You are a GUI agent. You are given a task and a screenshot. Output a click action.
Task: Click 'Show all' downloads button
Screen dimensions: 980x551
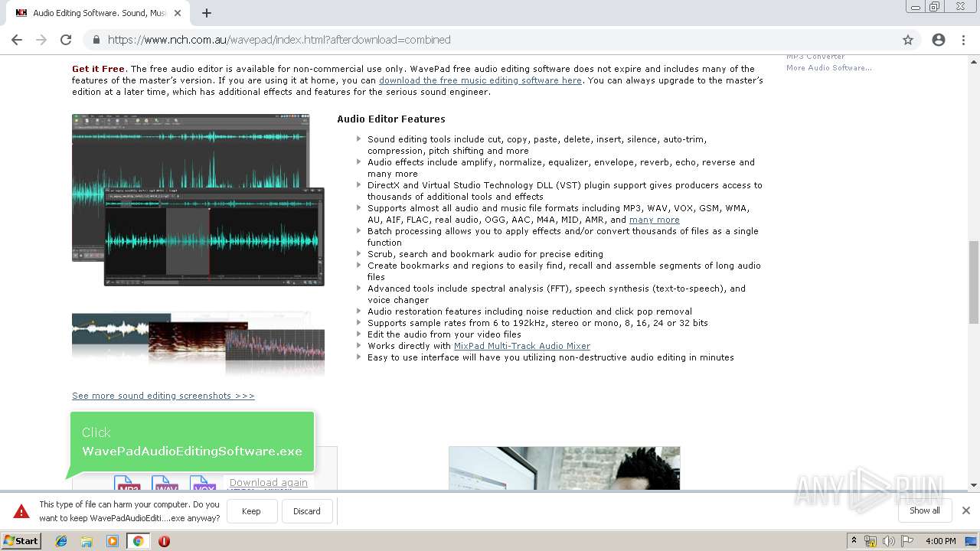tap(924, 510)
